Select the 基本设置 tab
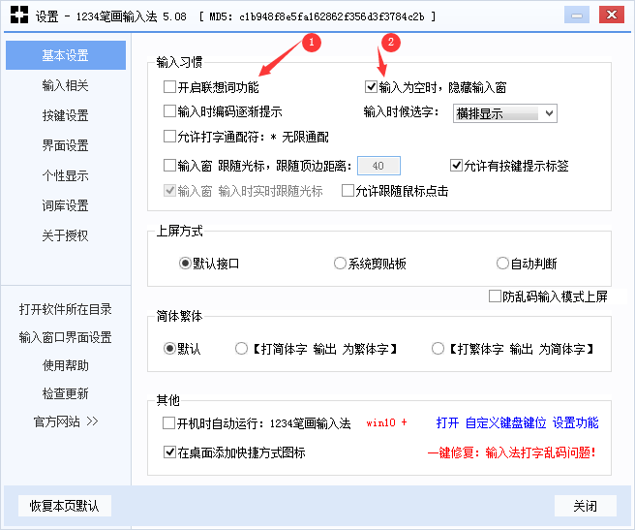635x530 pixels. coord(66,55)
